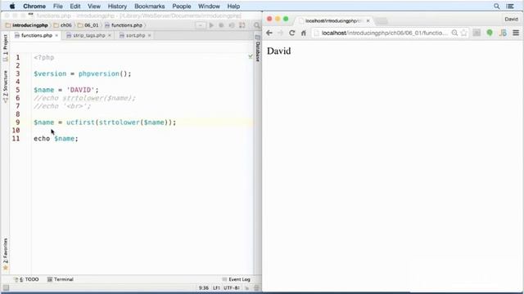Click the gray extension icon beside bookmark star
The height and width of the screenshot is (294, 524).
click(477, 33)
